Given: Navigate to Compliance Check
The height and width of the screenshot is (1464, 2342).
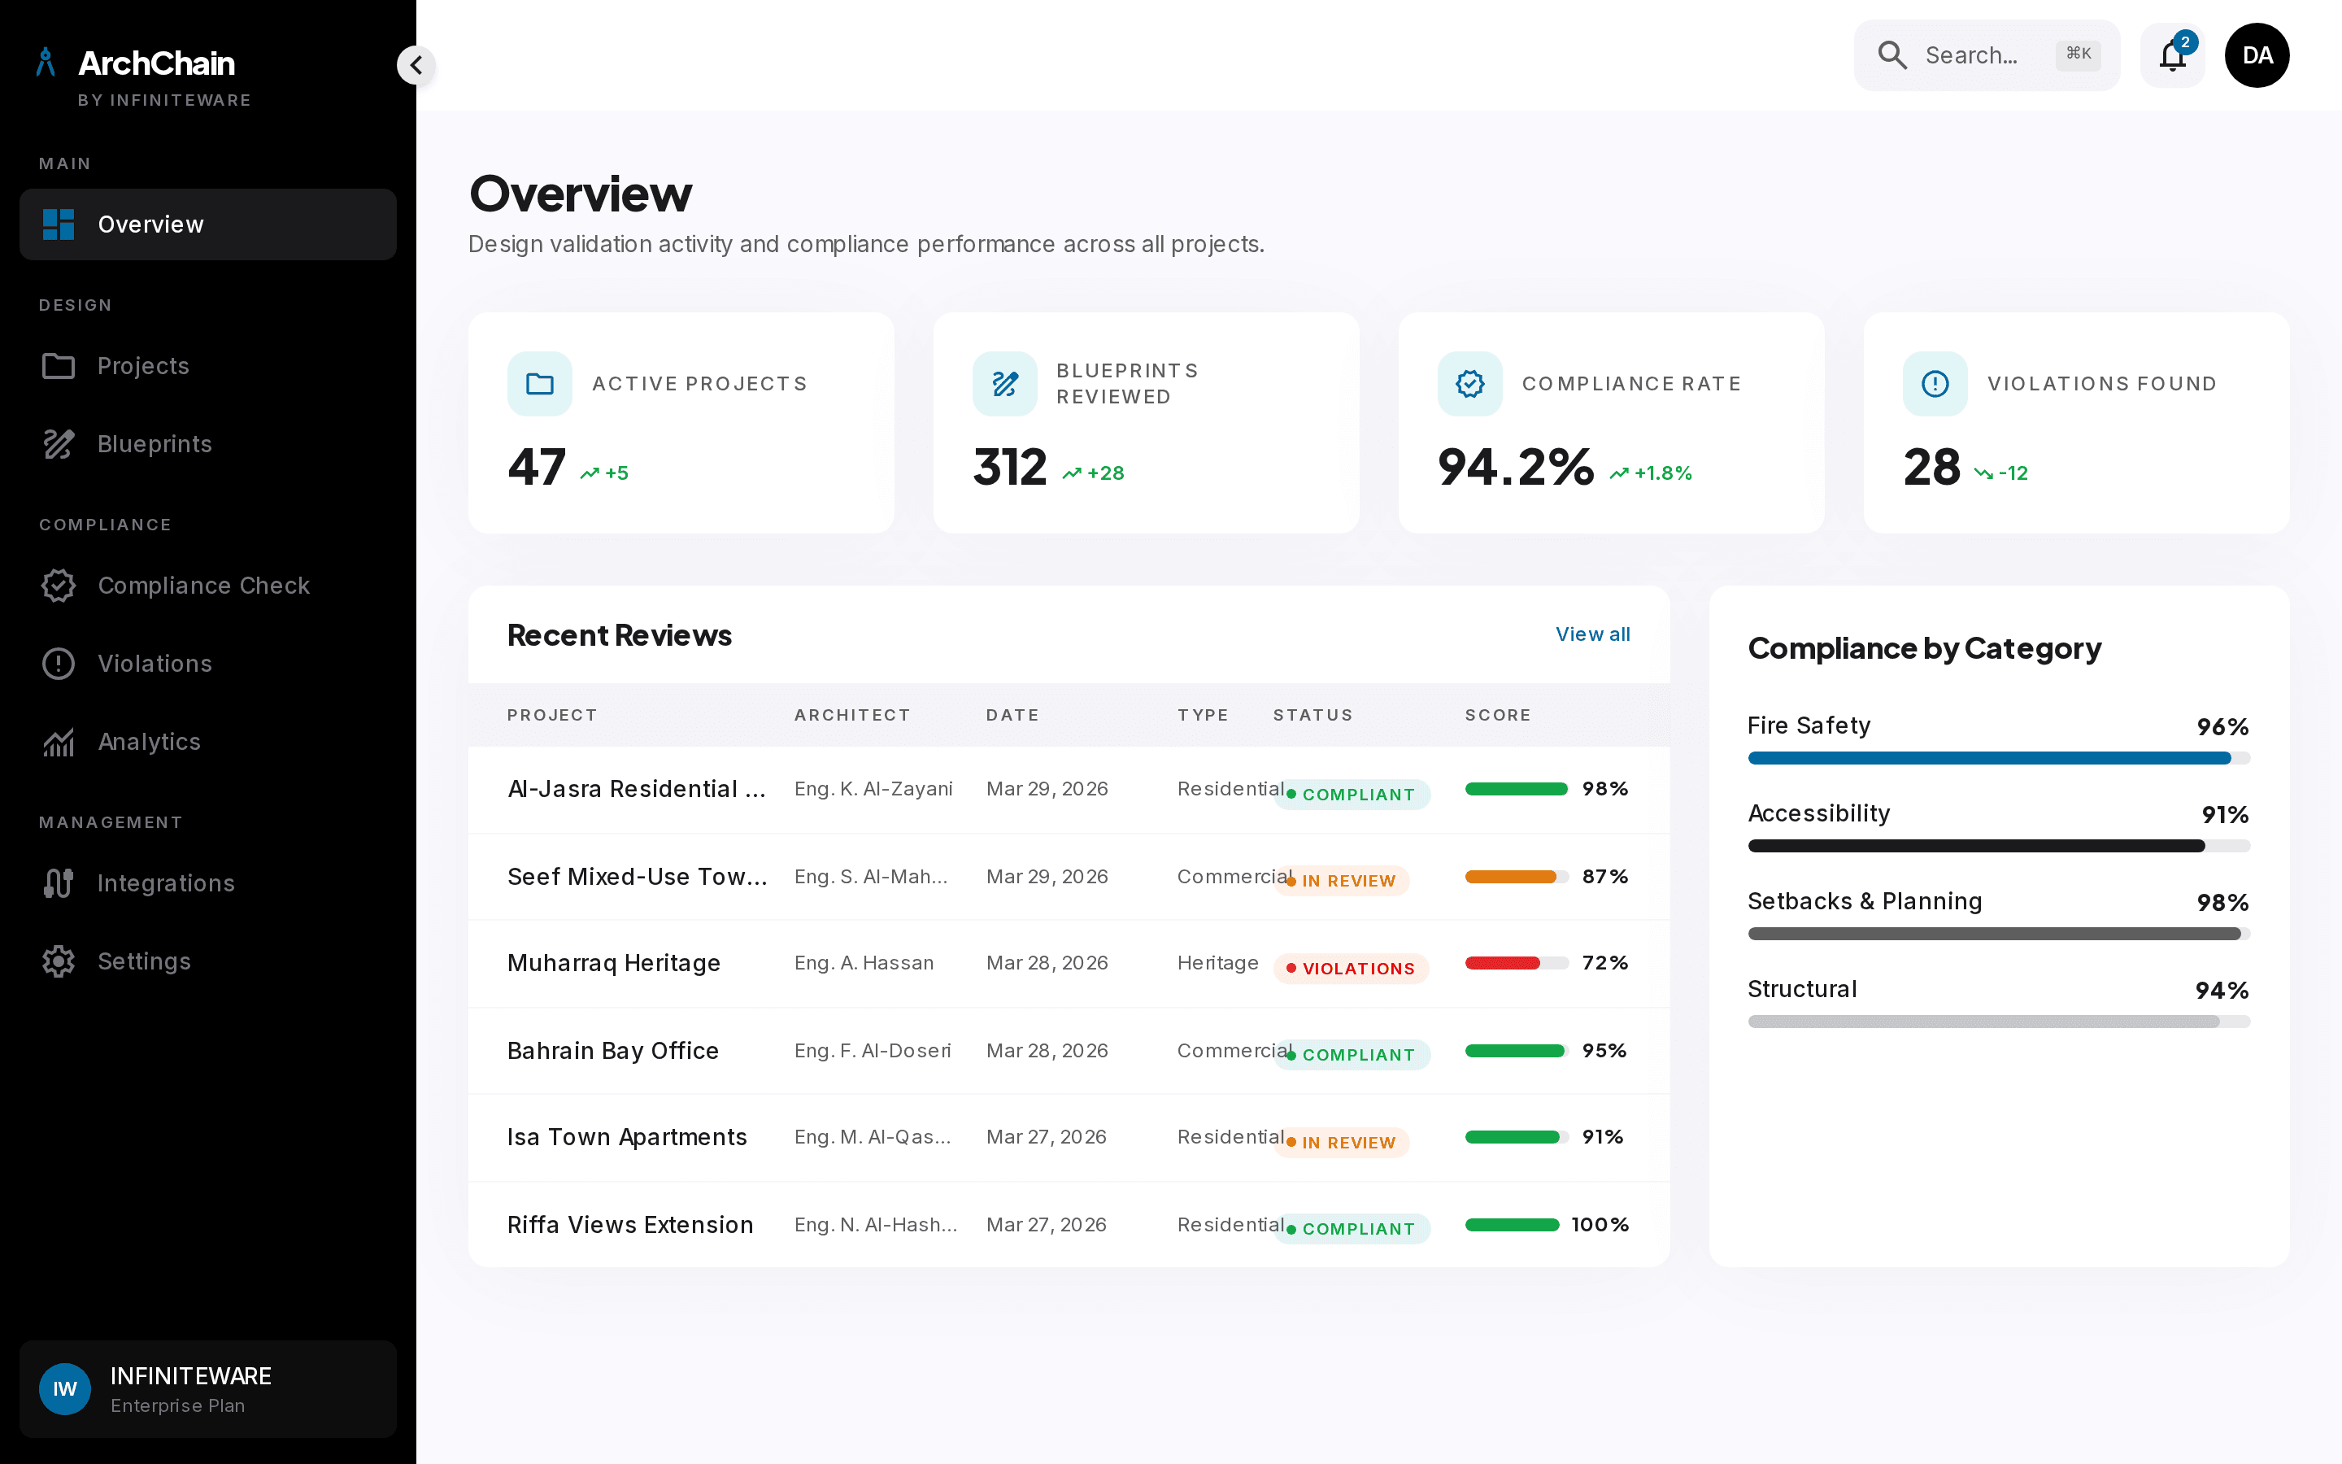Looking at the screenshot, I should pyautogui.click(x=208, y=586).
